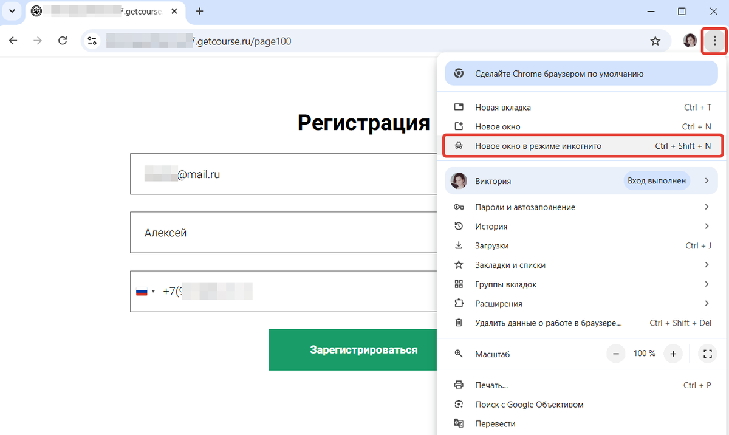Screen dimensions: 729x435
Task: Select 'Поиск с Google Объективом'
Action: (x=582, y=405)
